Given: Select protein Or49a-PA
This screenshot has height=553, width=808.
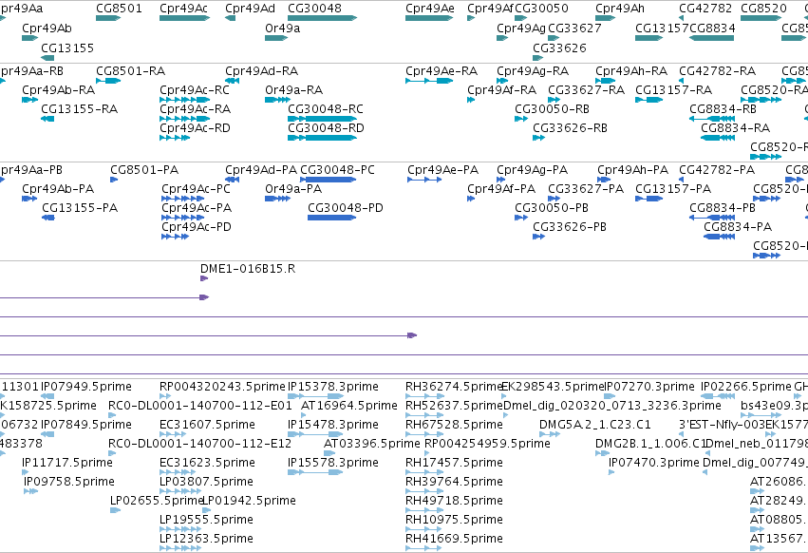Looking at the screenshot, I should pyautogui.click(x=293, y=189).
